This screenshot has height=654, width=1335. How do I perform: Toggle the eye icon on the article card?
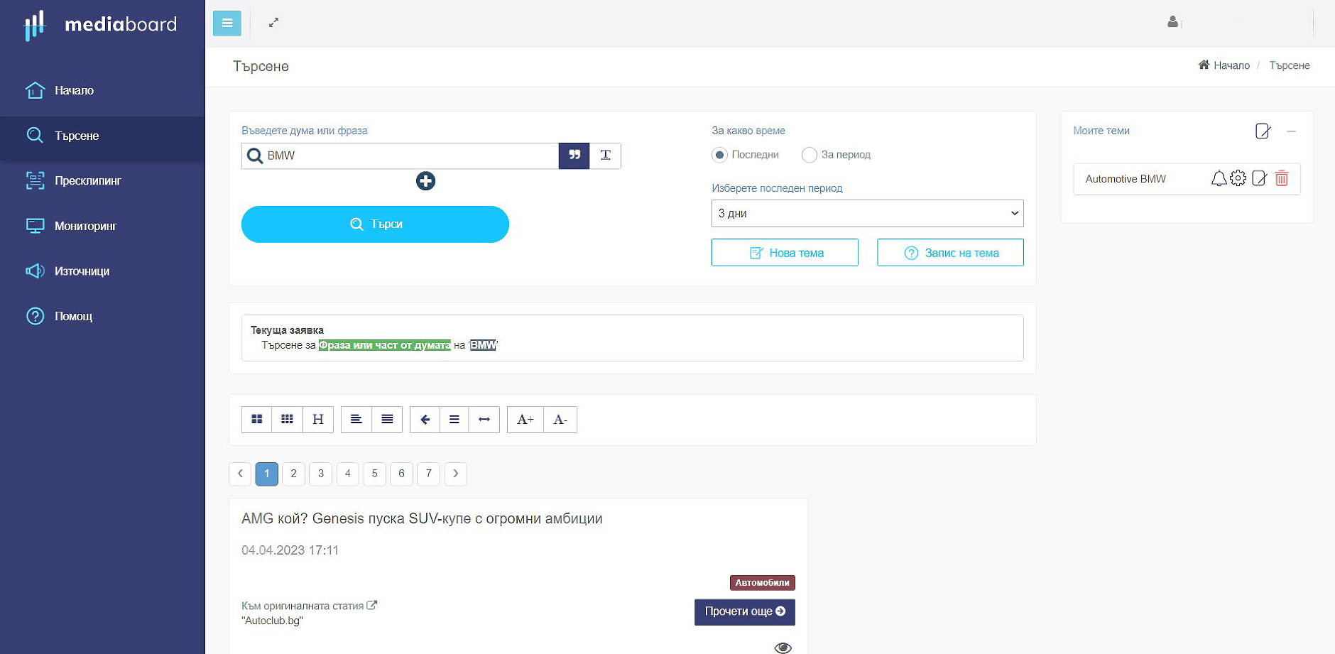click(x=783, y=648)
